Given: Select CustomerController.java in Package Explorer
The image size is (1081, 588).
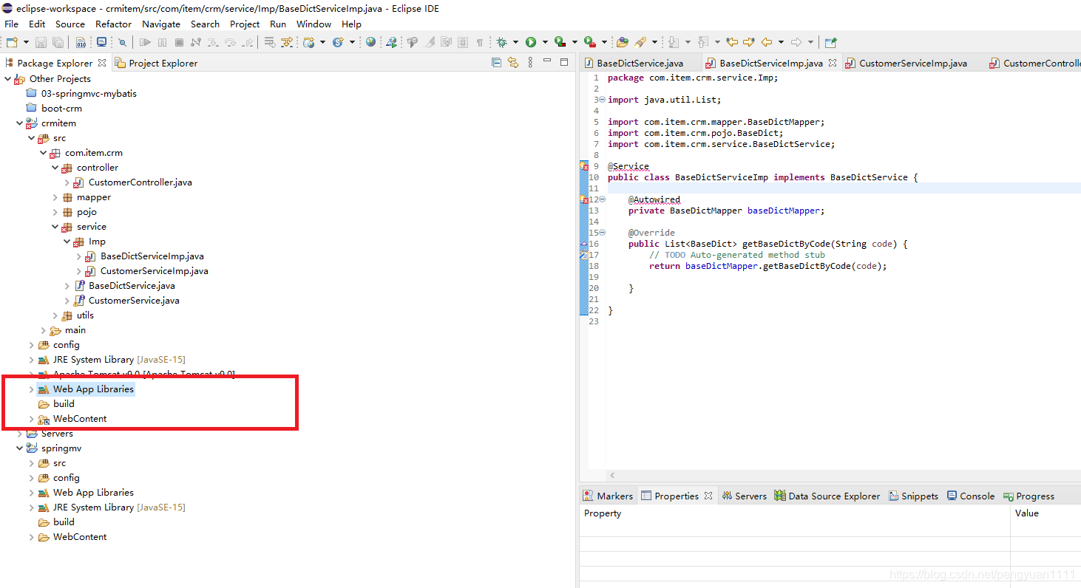Looking at the screenshot, I should (140, 182).
